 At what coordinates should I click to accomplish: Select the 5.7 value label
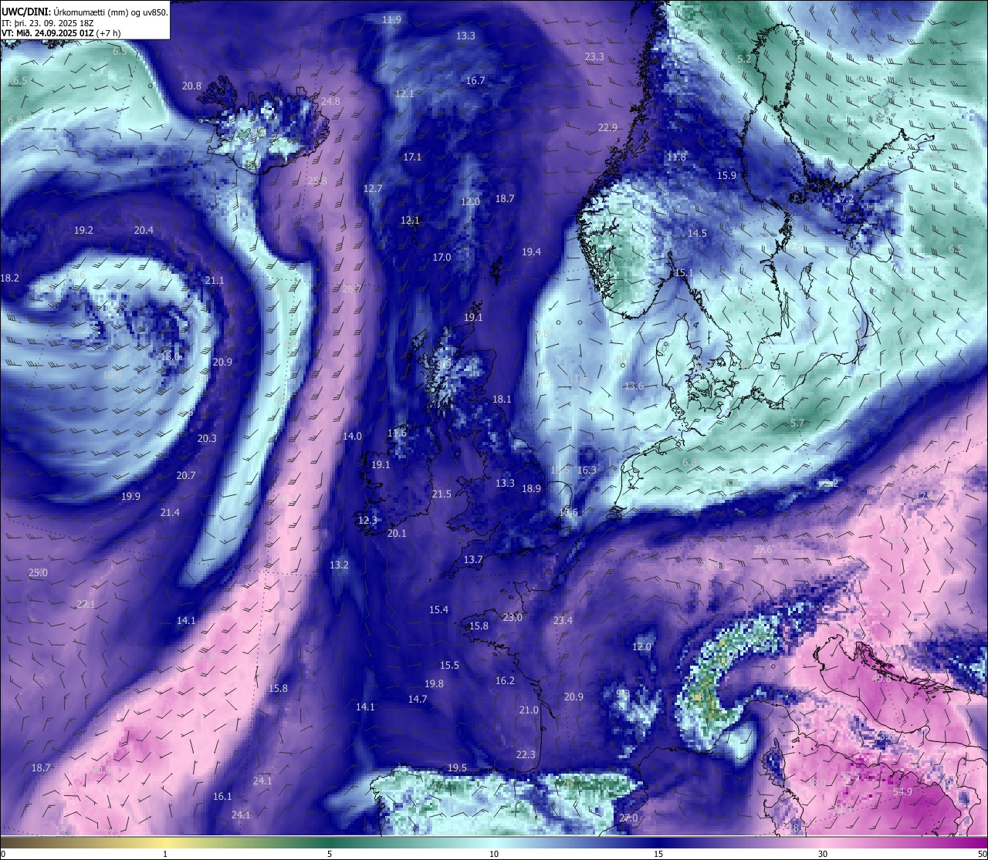797,423
